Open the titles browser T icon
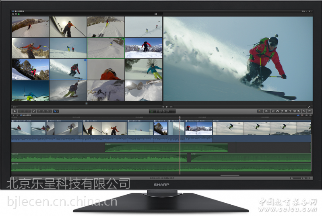This screenshot has width=322, height=216. [x=290, y=111]
